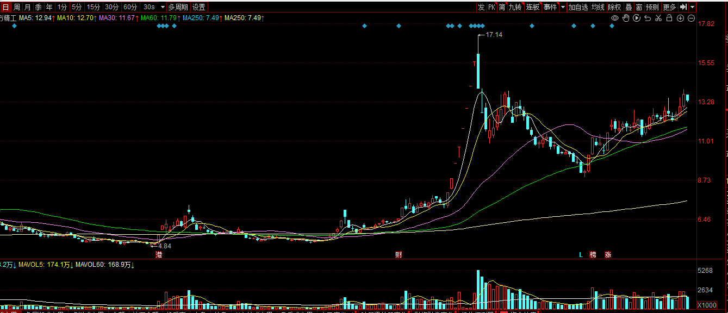Choose the 30s period option
Viewport: 728px width, 313px height.
pyautogui.click(x=149, y=7)
